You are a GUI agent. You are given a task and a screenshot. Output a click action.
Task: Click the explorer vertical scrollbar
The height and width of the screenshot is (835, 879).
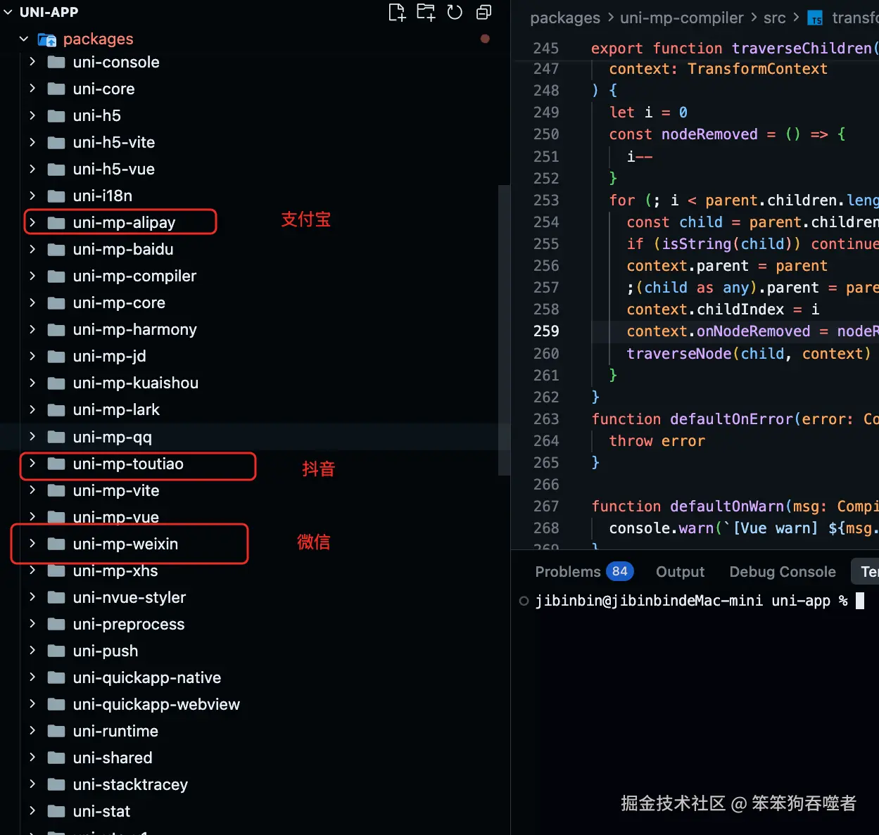pos(504,329)
